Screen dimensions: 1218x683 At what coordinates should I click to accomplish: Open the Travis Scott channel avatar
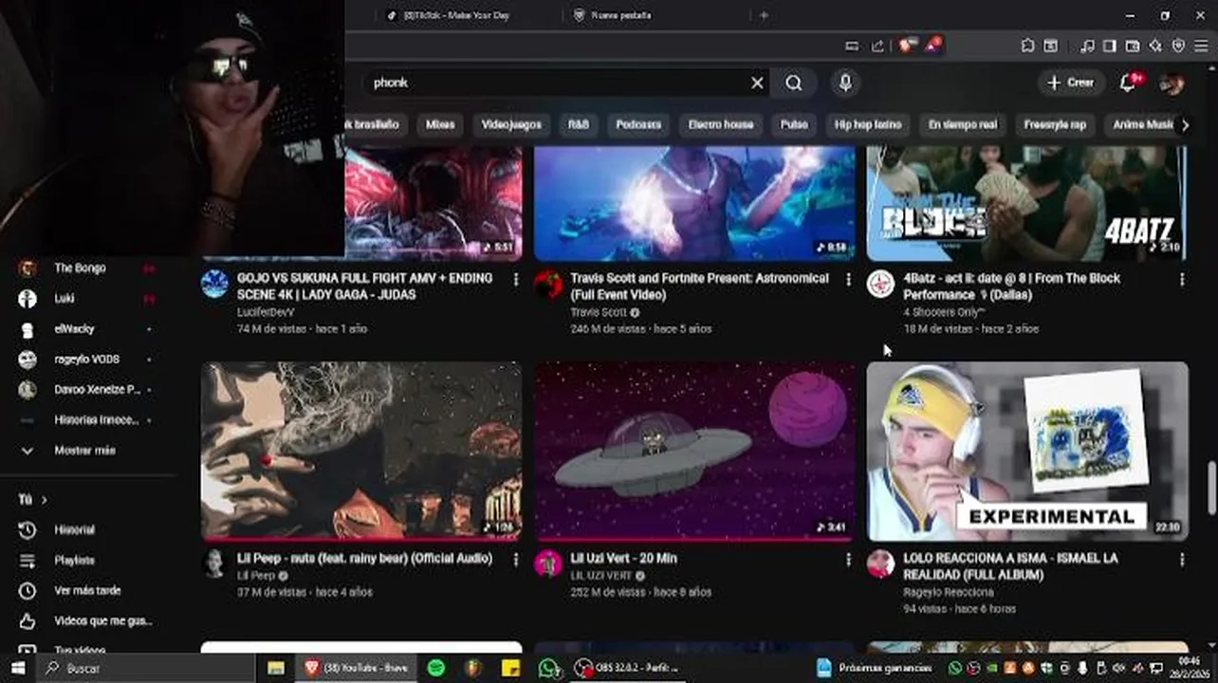(x=548, y=284)
